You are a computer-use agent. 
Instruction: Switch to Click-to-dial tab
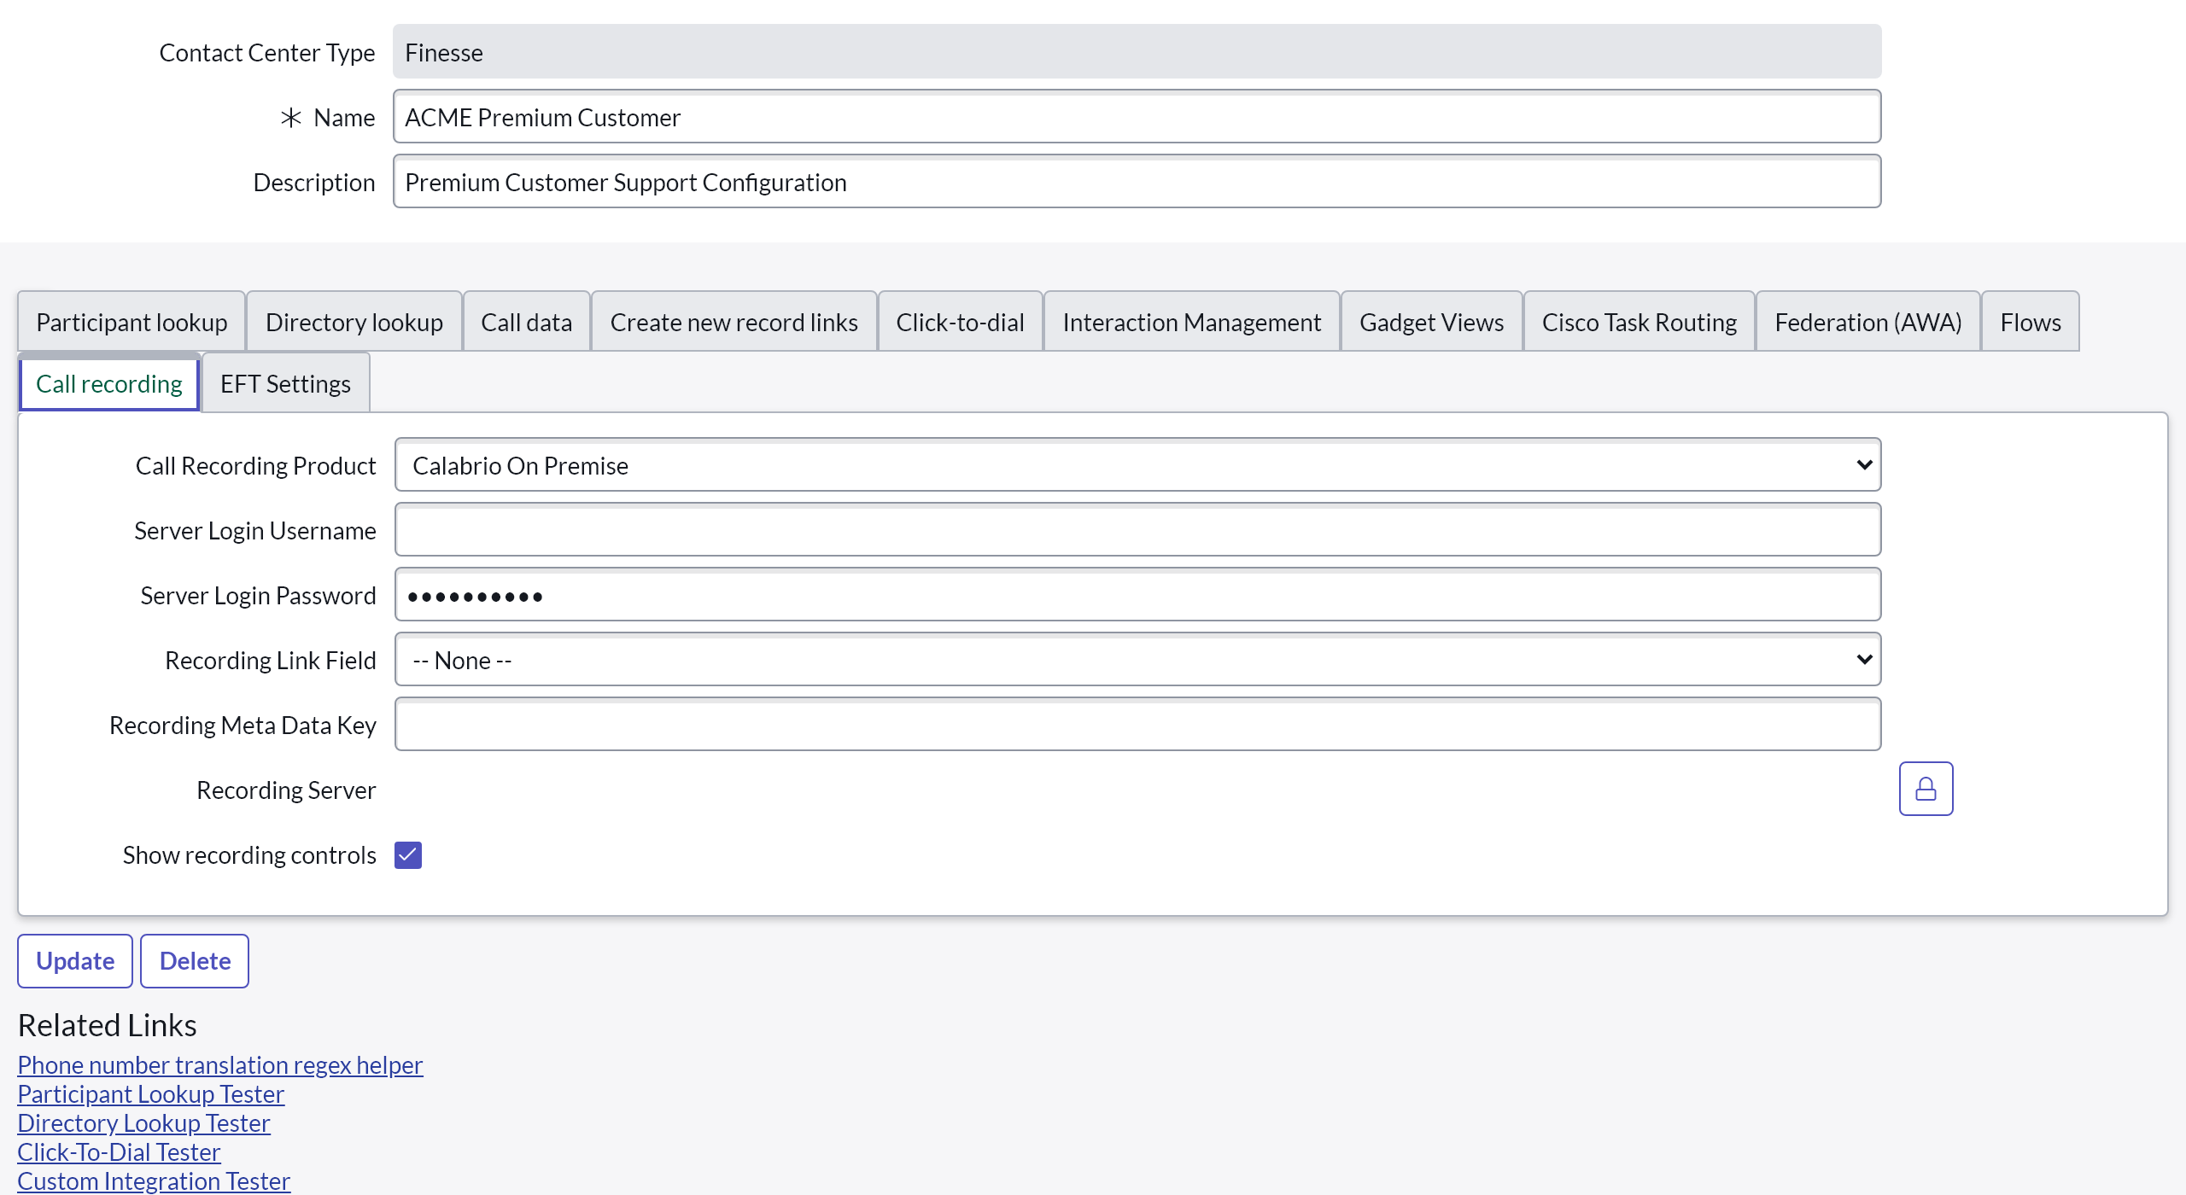pos(960,323)
